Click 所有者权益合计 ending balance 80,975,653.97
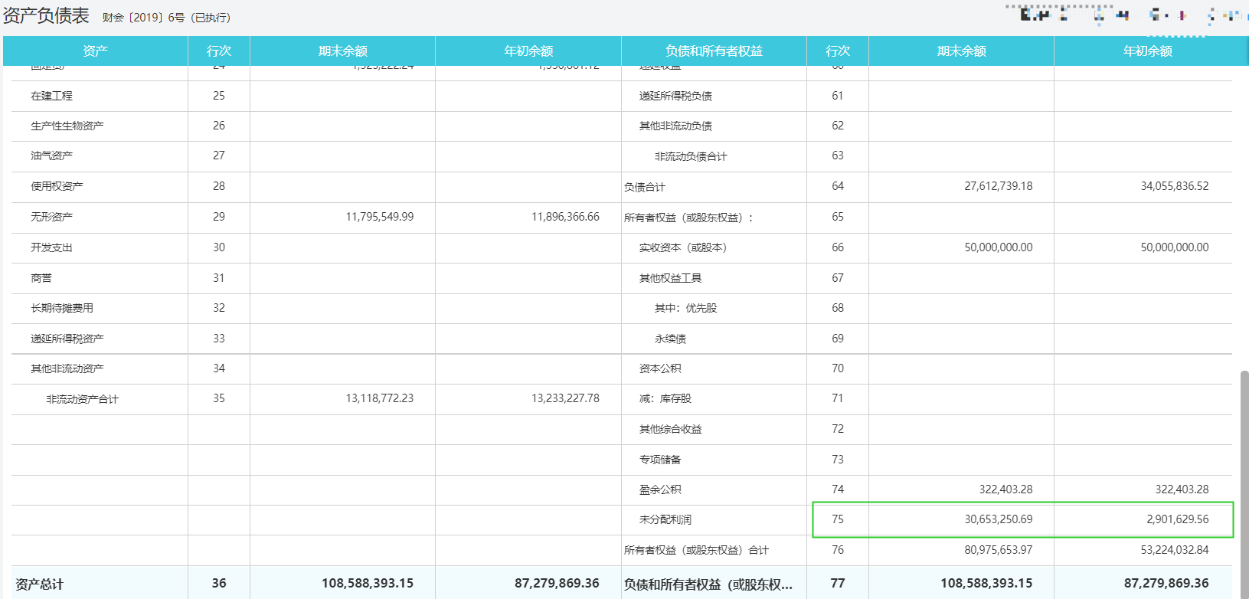The height and width of the screenshot is (599, 1249). 998,550
